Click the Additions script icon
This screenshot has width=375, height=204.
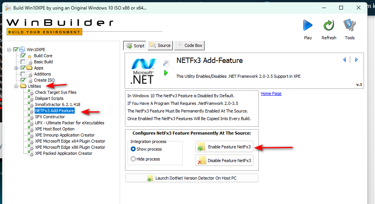click(x=30, y=74)
